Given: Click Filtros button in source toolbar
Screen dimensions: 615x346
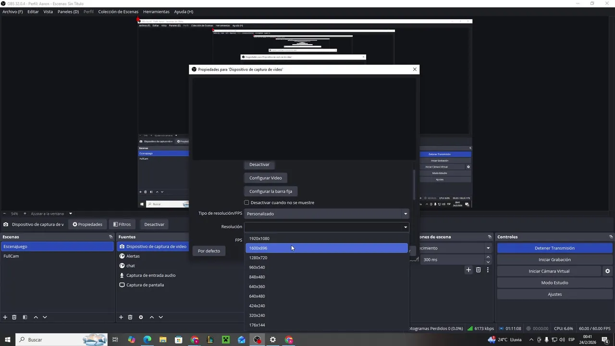Looking at the screenshot, I should pyautogui.click(x=122, y=224).
